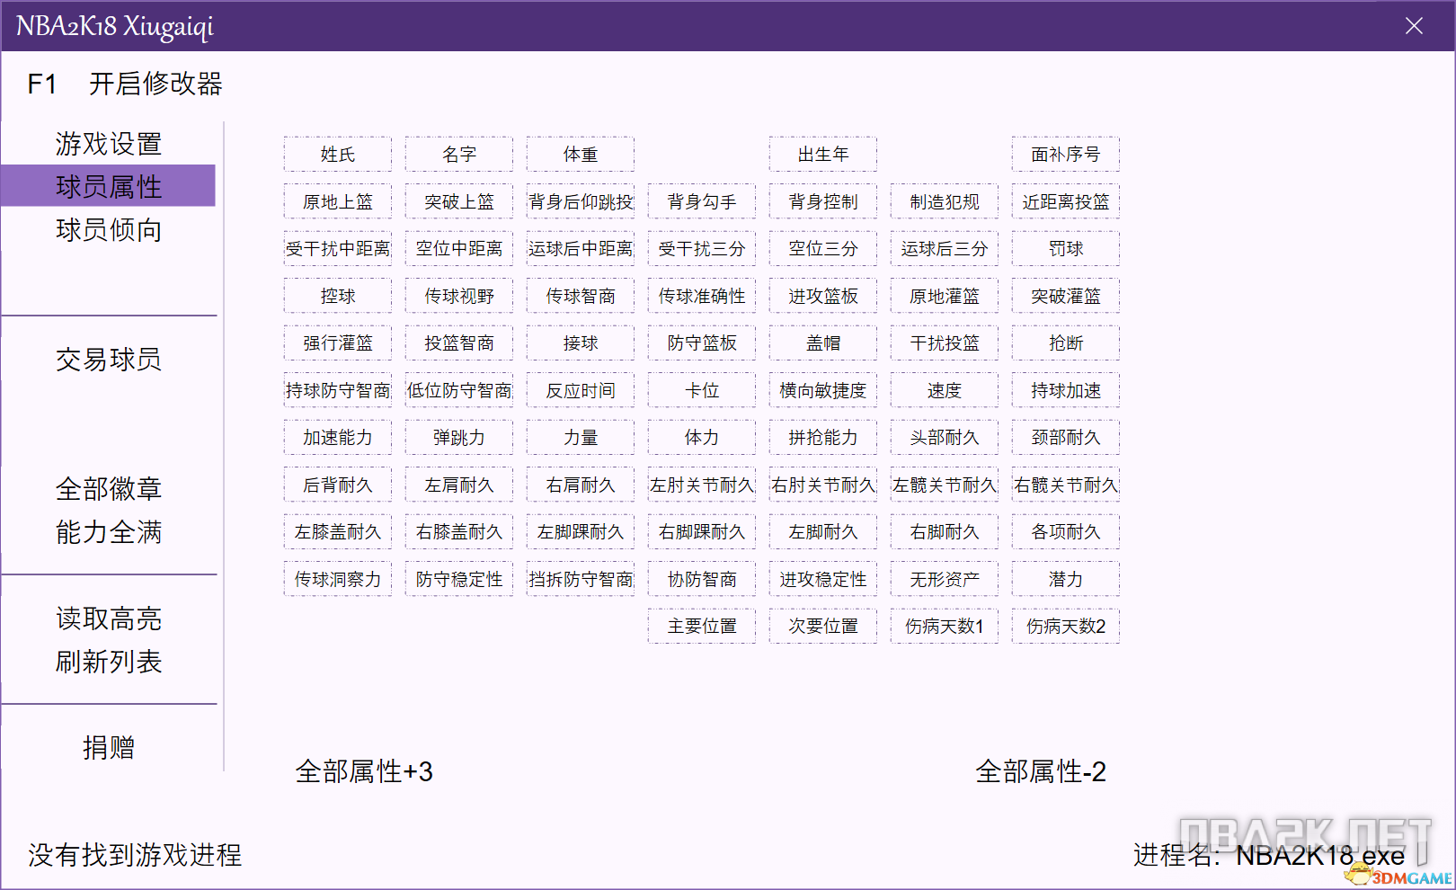This screenshot has width=1456, height=890.
Task: Click the 能力全满 sidebar button
Action: tap(109, 532)
